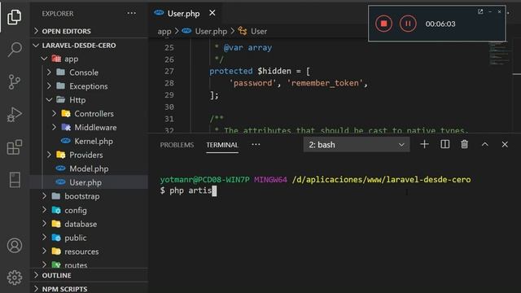Select User.php in the file tree

(x=89, y=182)
